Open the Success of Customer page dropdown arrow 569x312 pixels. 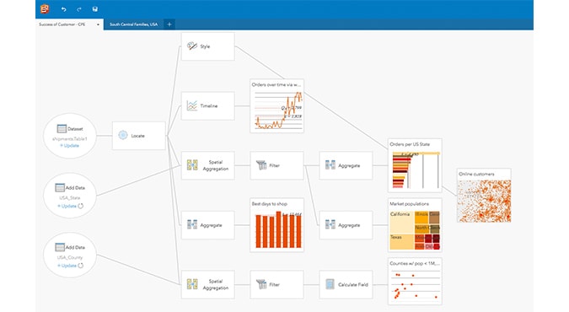click(x=98, y=24)
